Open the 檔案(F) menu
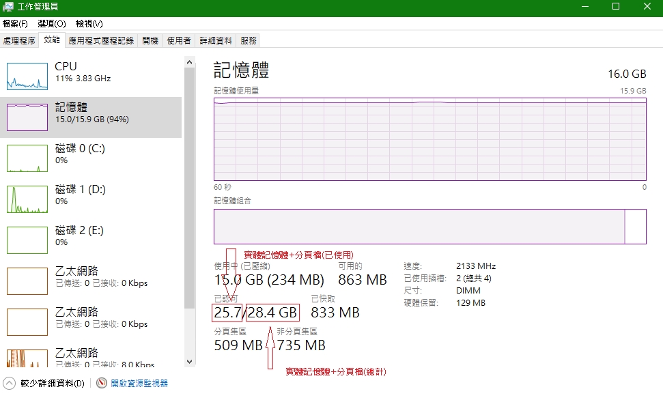This screenshot has width=663, height=400. point(16,24)
